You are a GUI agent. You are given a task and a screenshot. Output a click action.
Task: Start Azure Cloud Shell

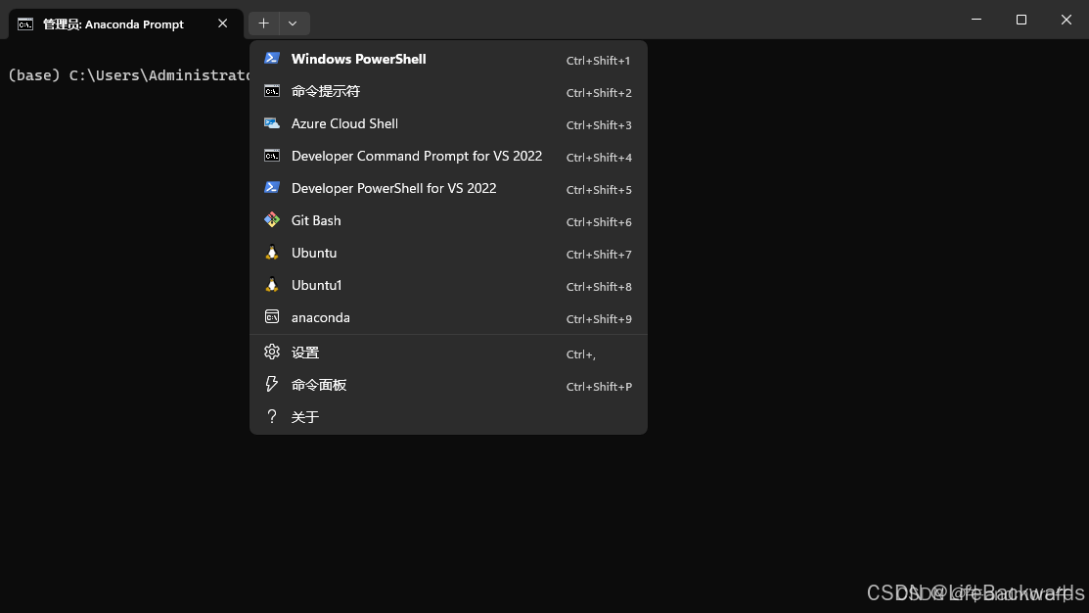[x=448, y=123]
